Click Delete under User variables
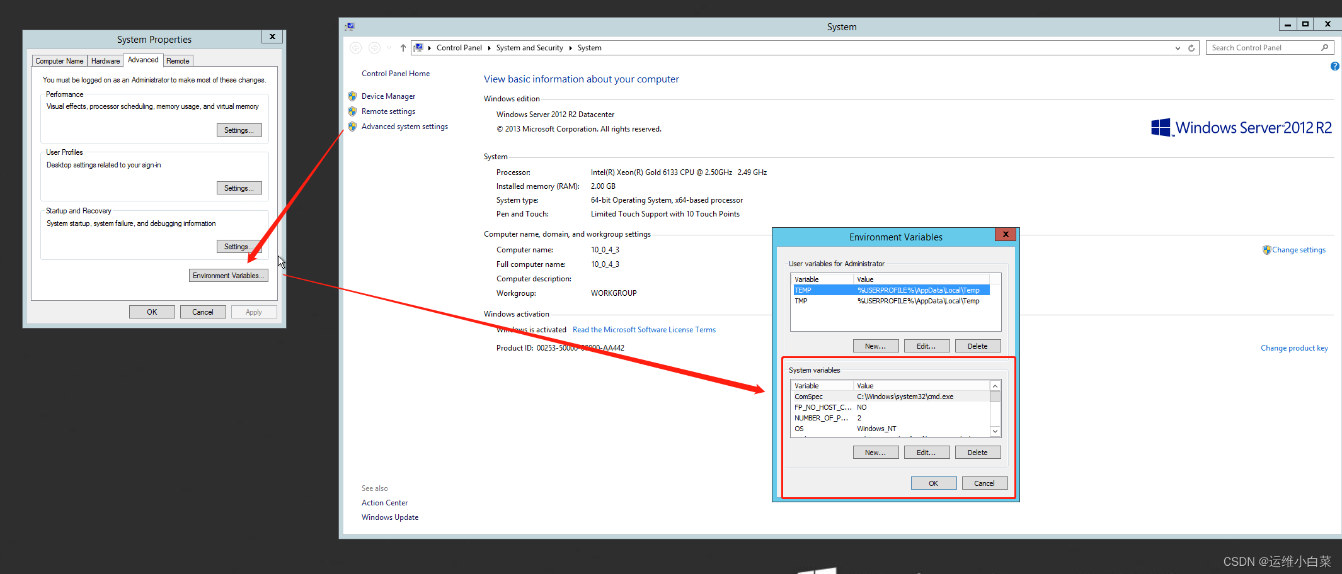 977,346
